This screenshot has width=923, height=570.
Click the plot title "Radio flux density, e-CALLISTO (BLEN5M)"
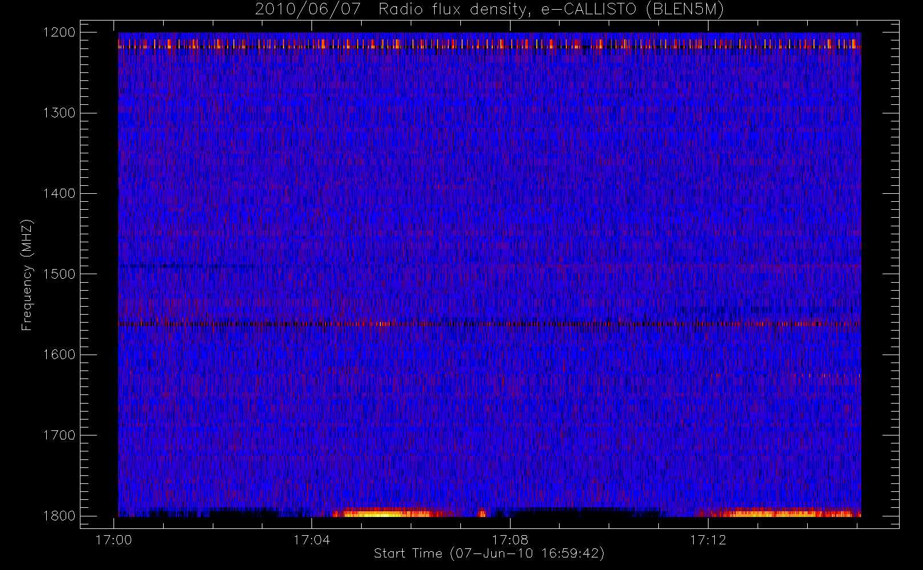coord(551,10)
